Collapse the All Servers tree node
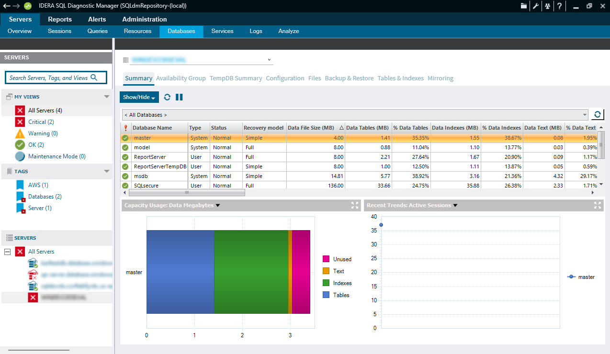 7,252
